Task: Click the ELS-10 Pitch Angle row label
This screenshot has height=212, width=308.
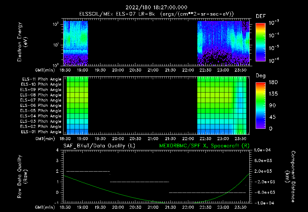Action: pyautogui.click(x=41, y=84)
